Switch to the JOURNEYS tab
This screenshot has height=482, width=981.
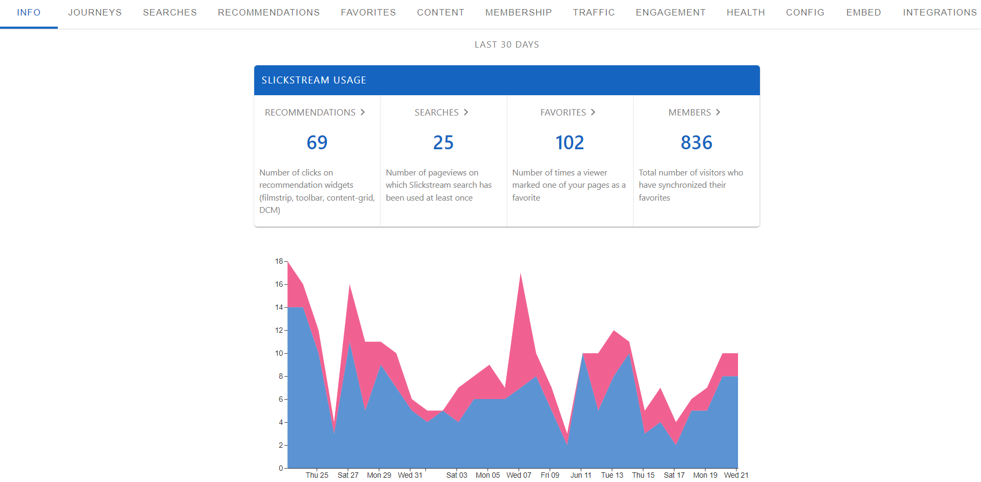click(95, 12)
